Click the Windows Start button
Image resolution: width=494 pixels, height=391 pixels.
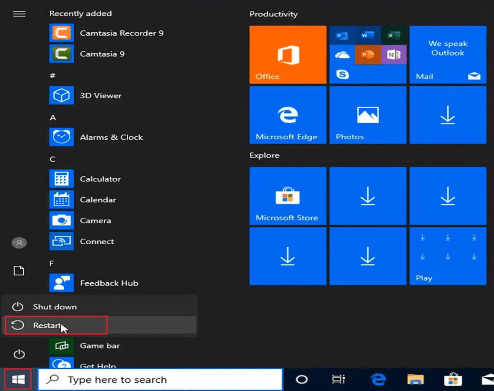click(x=18, y=379)
